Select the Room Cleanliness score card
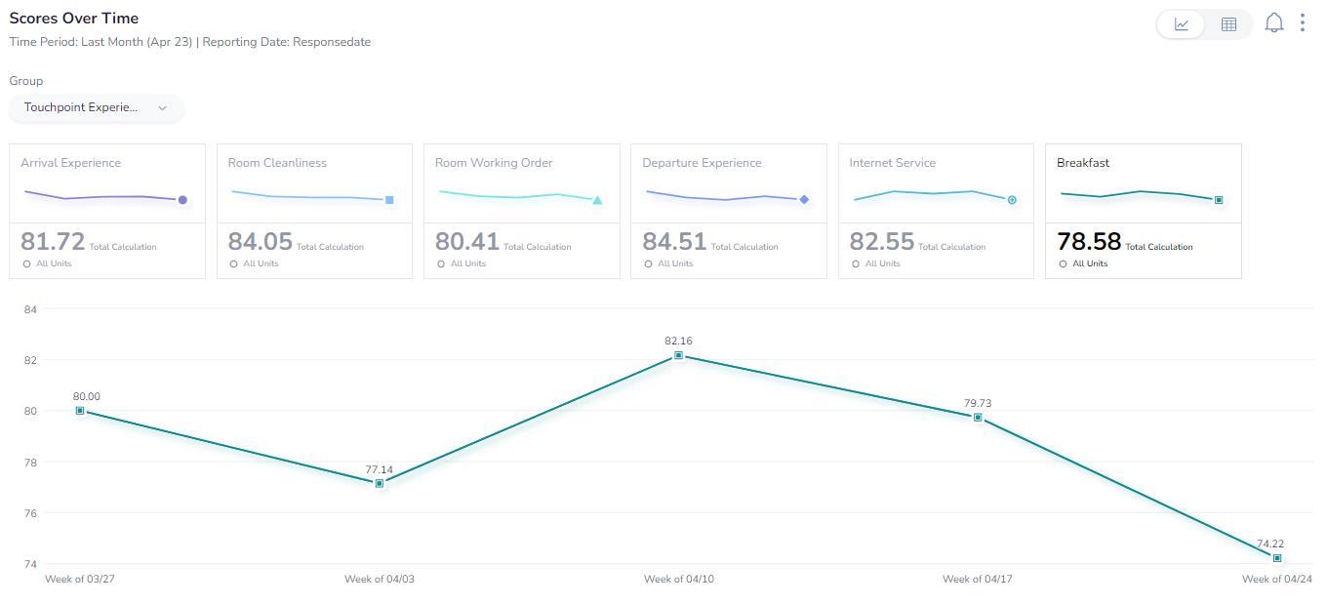The image size is (1327, 605). point(314,211)
